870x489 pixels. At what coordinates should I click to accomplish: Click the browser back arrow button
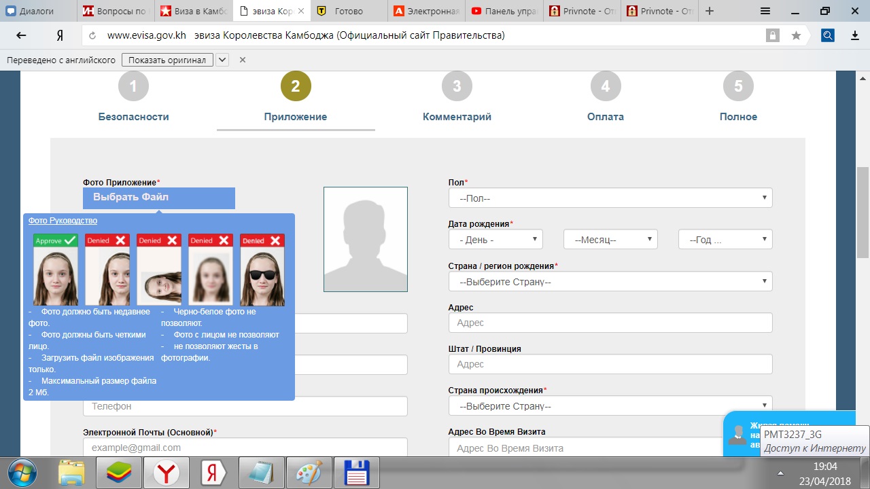point(21,35)
